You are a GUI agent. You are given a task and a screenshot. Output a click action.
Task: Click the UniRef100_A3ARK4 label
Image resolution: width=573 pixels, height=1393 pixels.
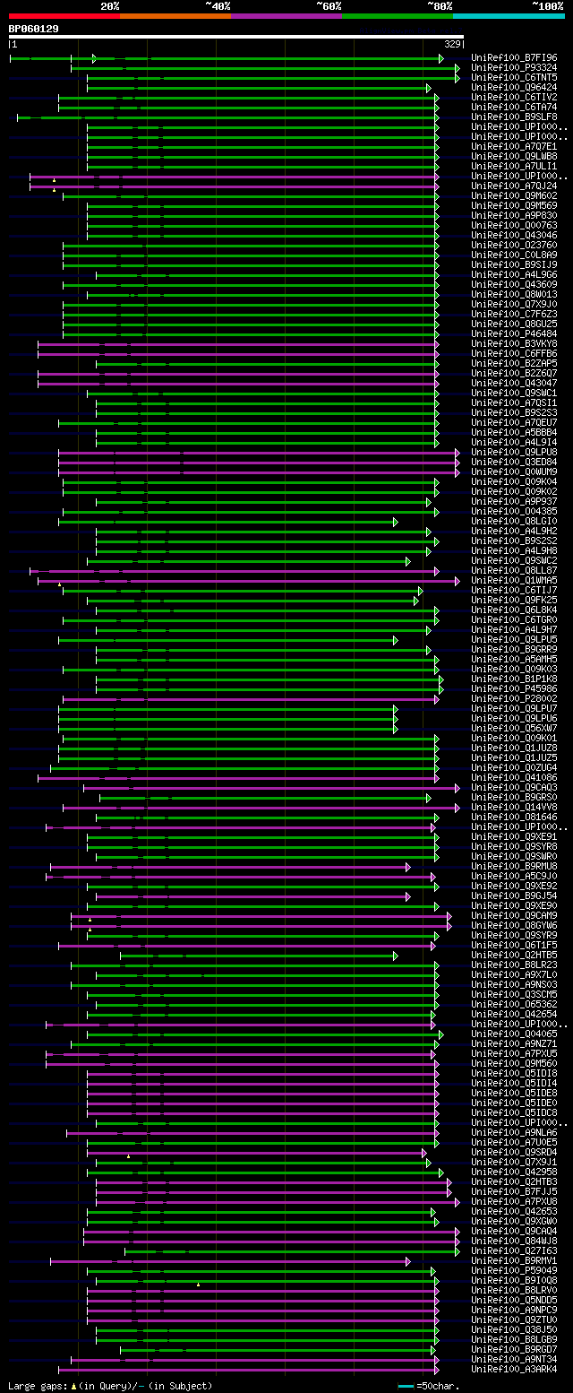pyautogui.click(x=514, y=1369)
